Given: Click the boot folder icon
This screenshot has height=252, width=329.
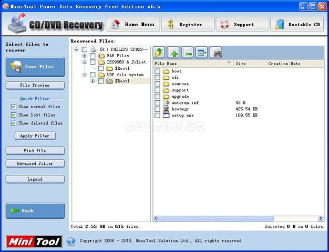Looking at the screenshot, I should pos(166,71).
